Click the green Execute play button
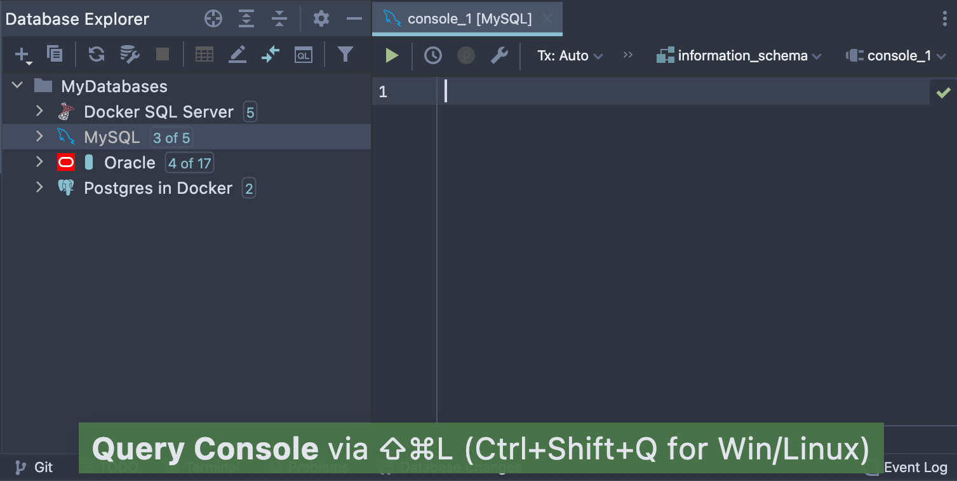The width and height of the screenshot is (957, 481). pyautogui.click(x=392, y=56)
